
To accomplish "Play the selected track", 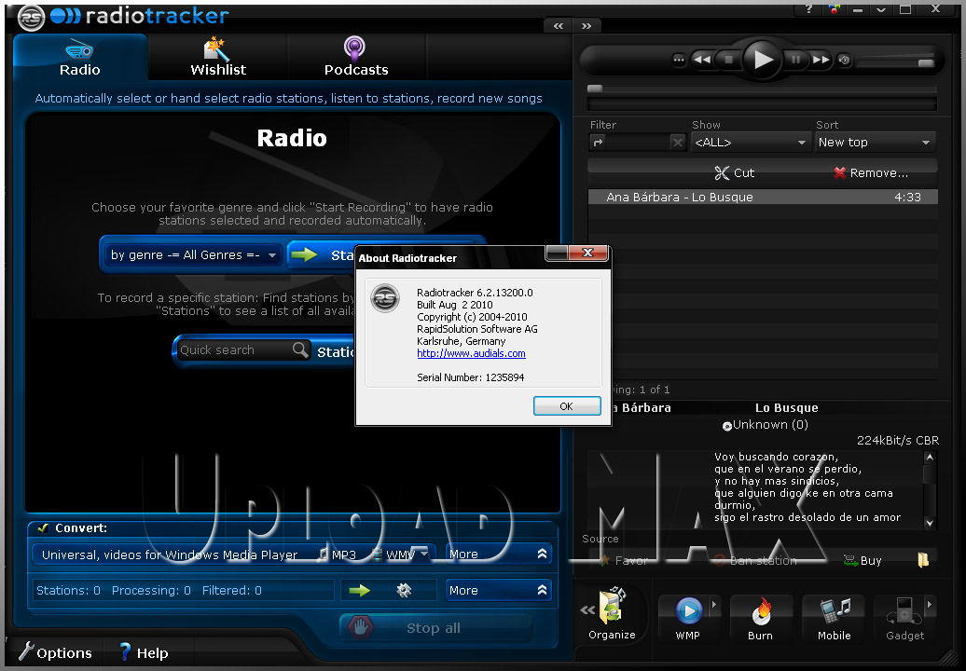I will click(x=763, y=59).
